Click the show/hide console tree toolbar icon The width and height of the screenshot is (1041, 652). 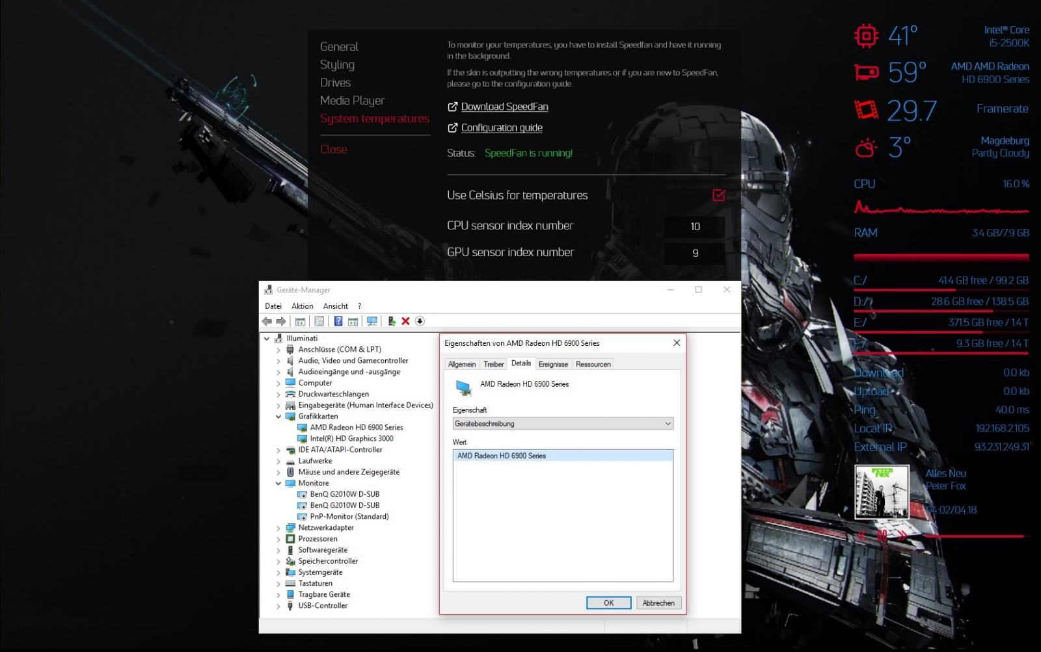click(300, 321)
